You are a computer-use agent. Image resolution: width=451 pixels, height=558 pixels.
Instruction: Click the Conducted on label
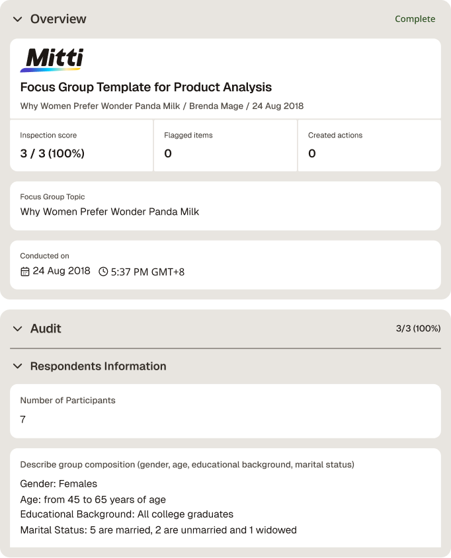44,256
